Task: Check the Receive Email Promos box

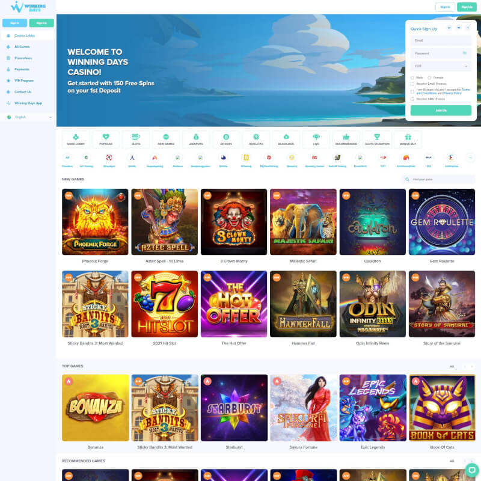Action: (x=412, y=84)
